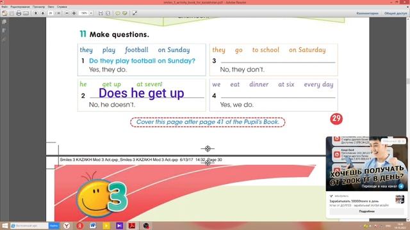This screenshot has height=230, width=410.
Task: Click the zoom percentage field
Action: (84, 13)
